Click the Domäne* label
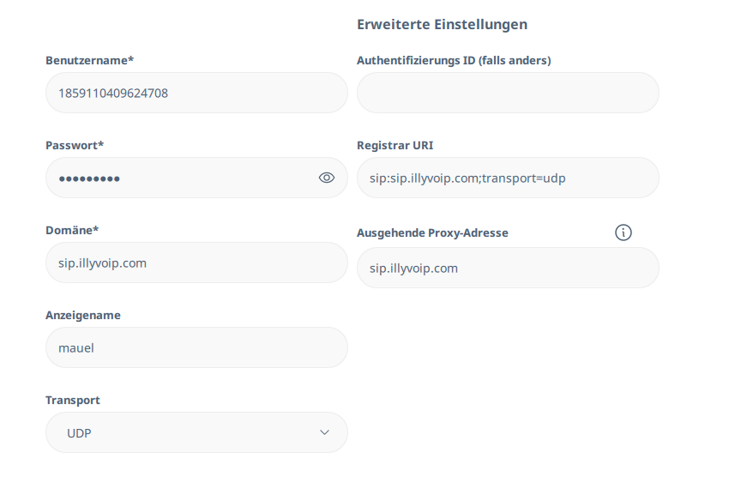735x483 pixels. click(72, 230)
